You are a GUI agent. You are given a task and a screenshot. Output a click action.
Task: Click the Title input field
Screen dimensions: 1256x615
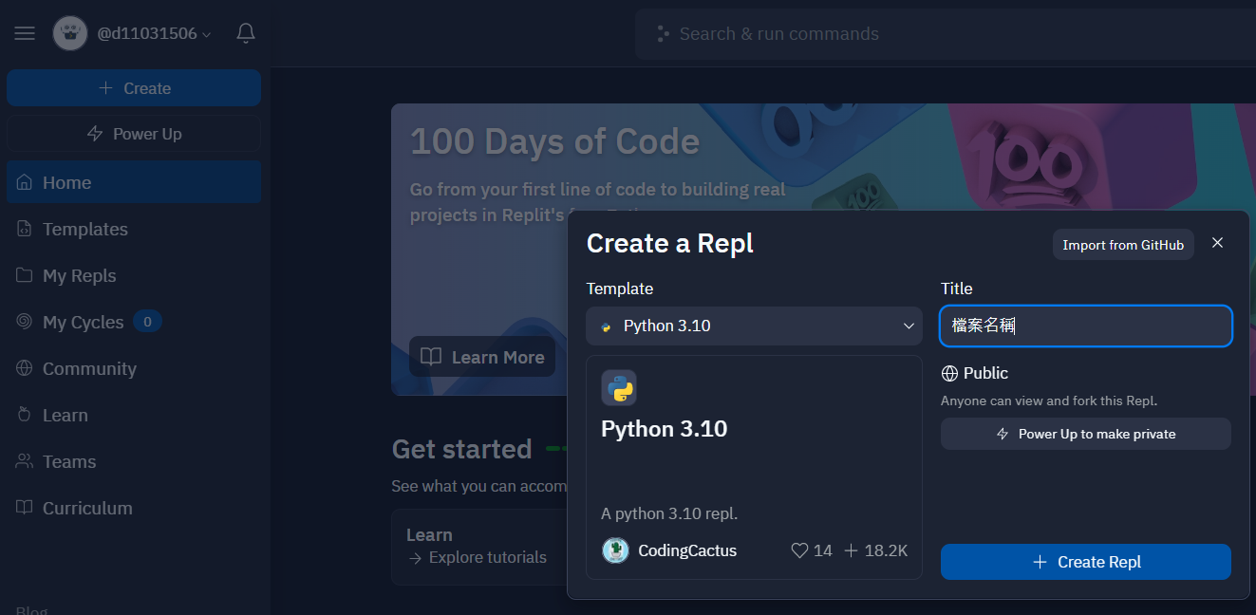(x=1086, y=326)
